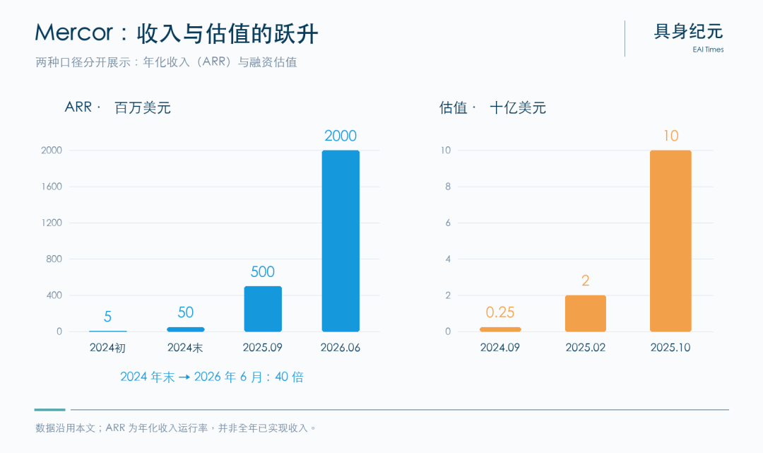Image resolution: width=763 pixels, height=453 pixels.
Task: Click the x-axis label "2025.09"
Action: pos(263,348)
